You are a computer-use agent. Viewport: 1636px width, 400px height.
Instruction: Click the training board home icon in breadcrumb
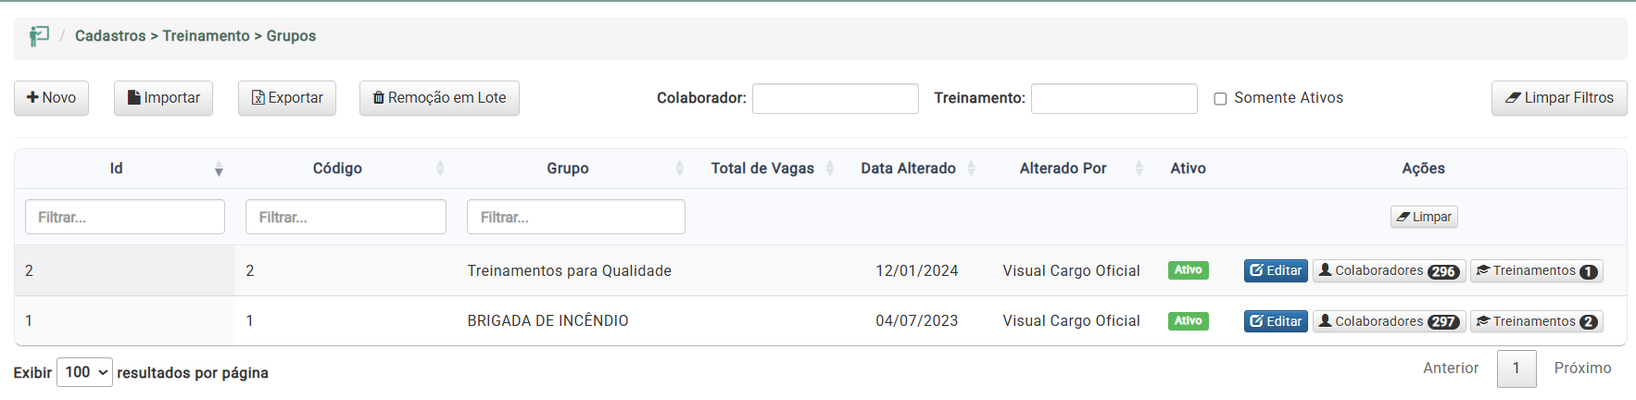coord(39,36)
